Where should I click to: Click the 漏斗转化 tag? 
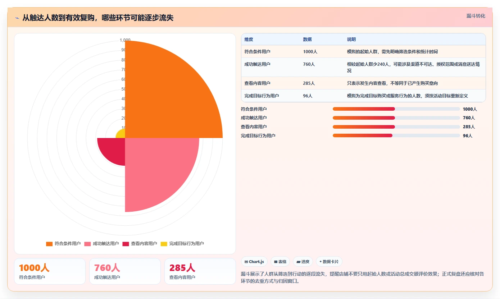pos(476,16)
